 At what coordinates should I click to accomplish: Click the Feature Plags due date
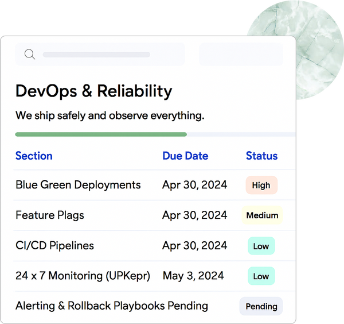pyautogui.click(x=194, y=215)
